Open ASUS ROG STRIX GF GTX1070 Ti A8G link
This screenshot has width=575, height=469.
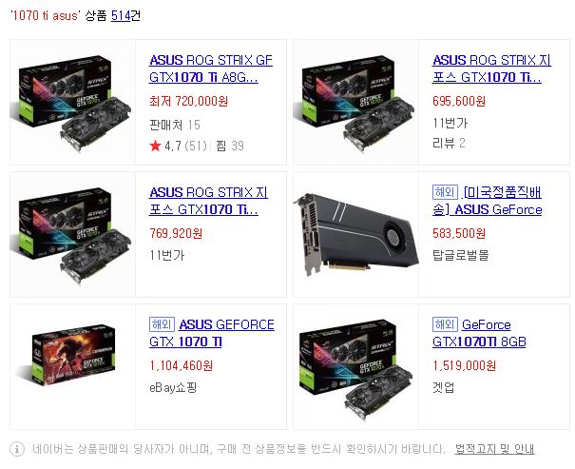click(211, 68)
